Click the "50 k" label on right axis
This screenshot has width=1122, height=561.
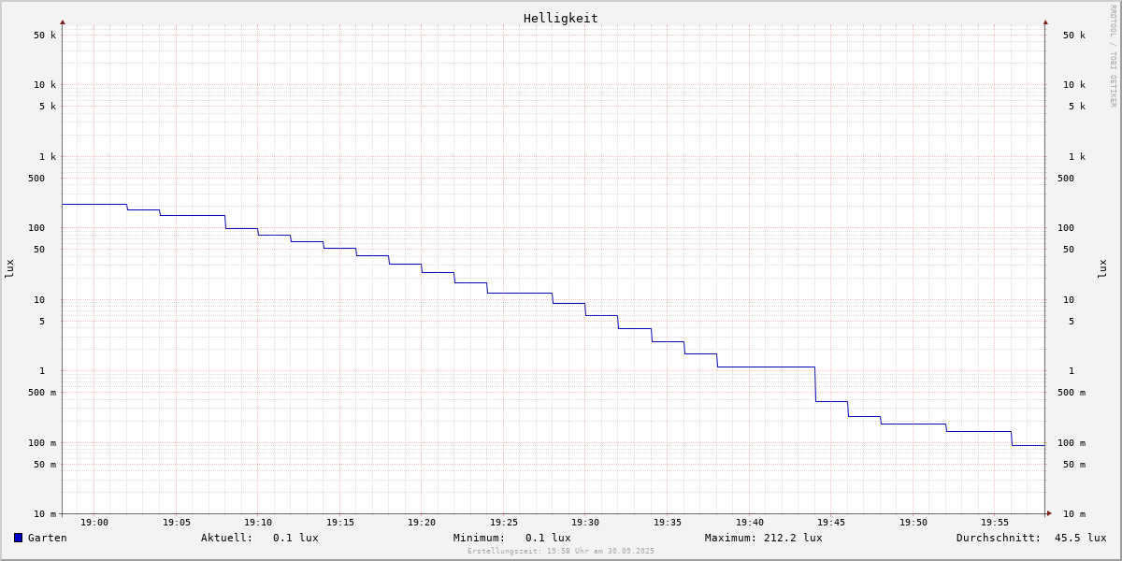click(1074, 36)
